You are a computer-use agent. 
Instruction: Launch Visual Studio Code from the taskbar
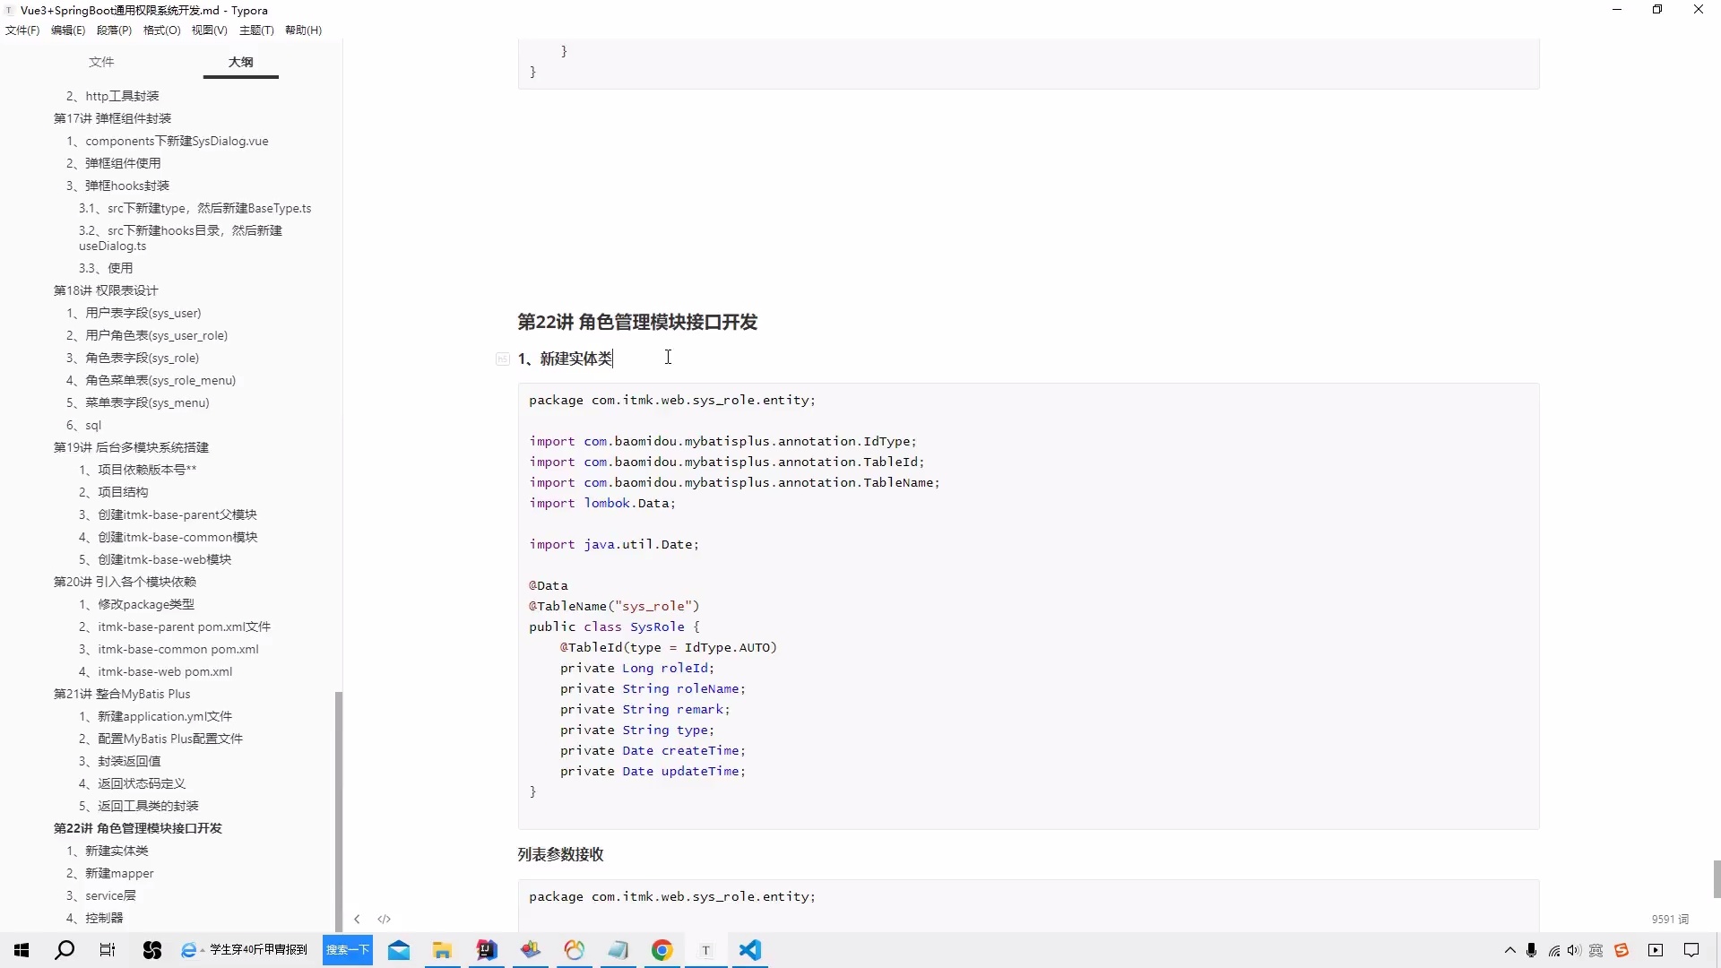pyautogui.click(x=750, y=951)
